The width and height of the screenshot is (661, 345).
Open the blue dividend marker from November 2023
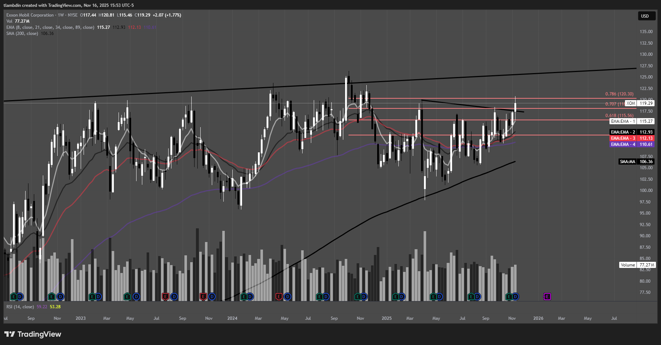point(212,297)
